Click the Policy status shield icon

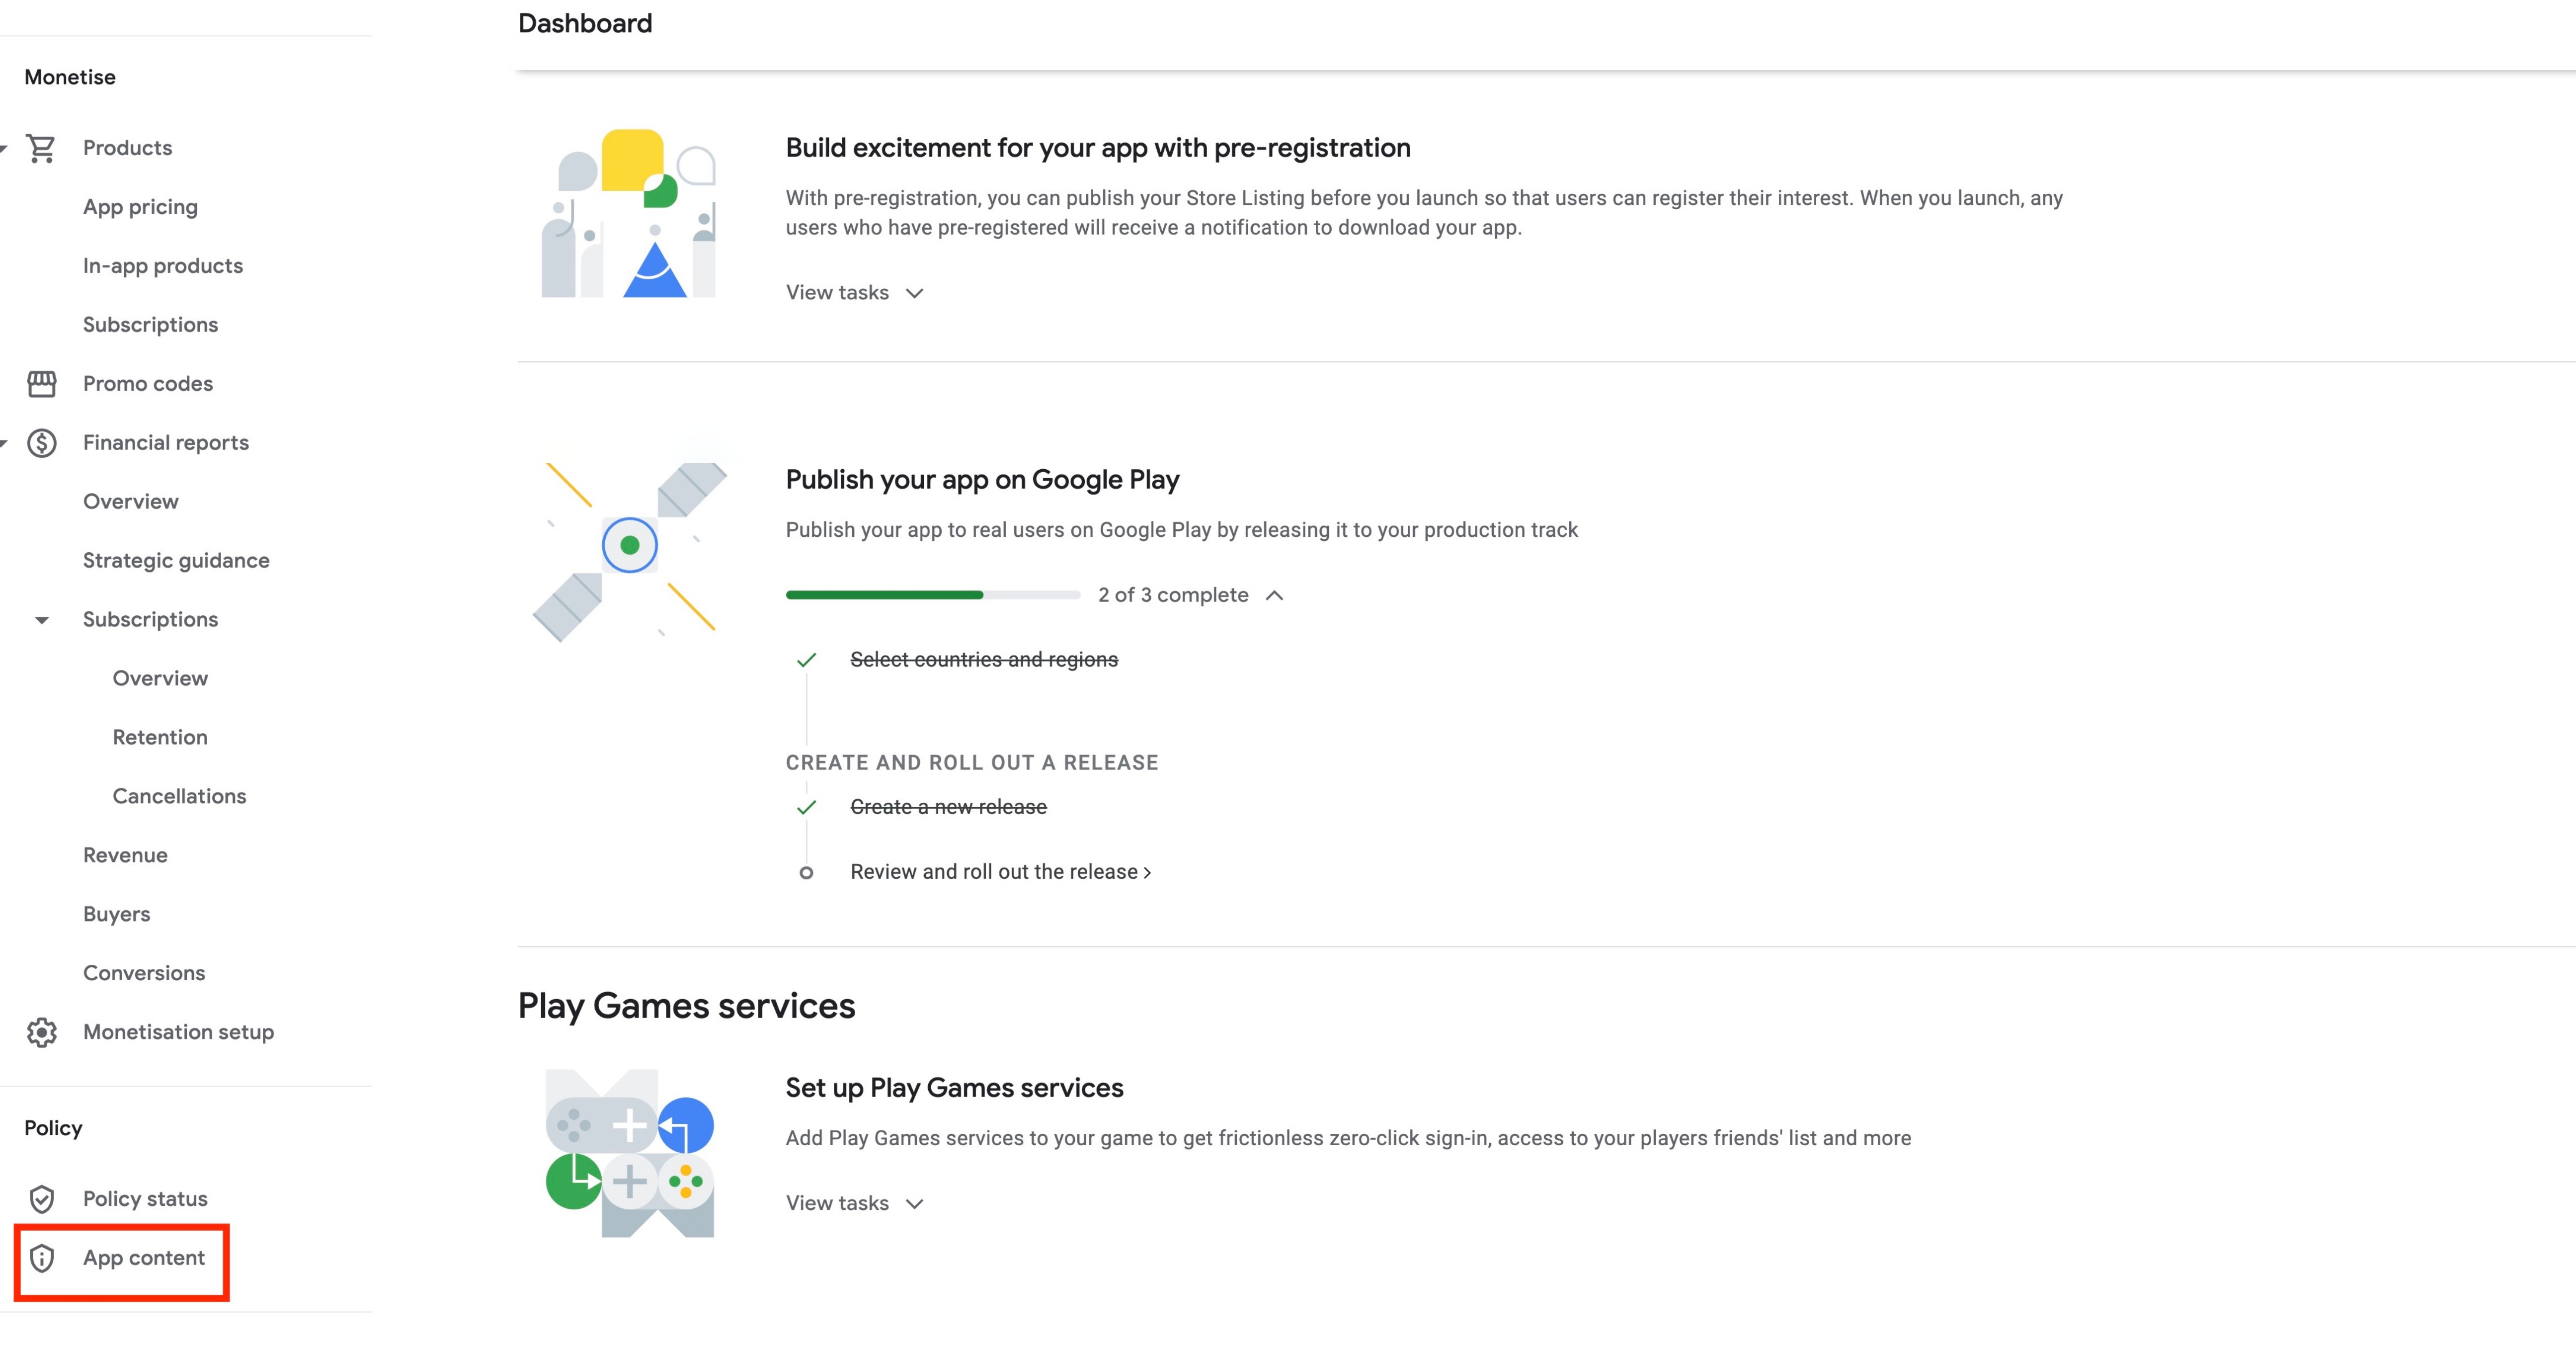[41, 1199]
